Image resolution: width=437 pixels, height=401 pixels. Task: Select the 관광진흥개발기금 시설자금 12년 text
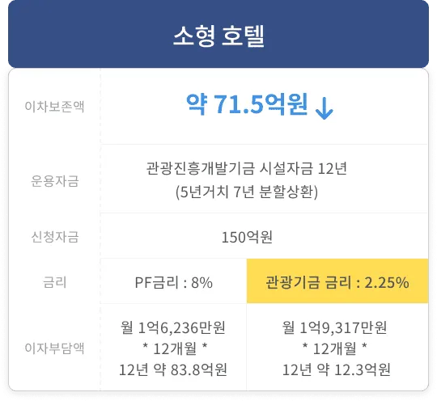pos(247,168)
